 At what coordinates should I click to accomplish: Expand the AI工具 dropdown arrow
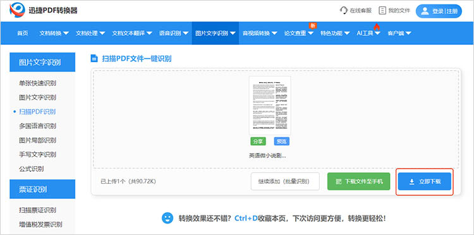[x=377, y=33]
